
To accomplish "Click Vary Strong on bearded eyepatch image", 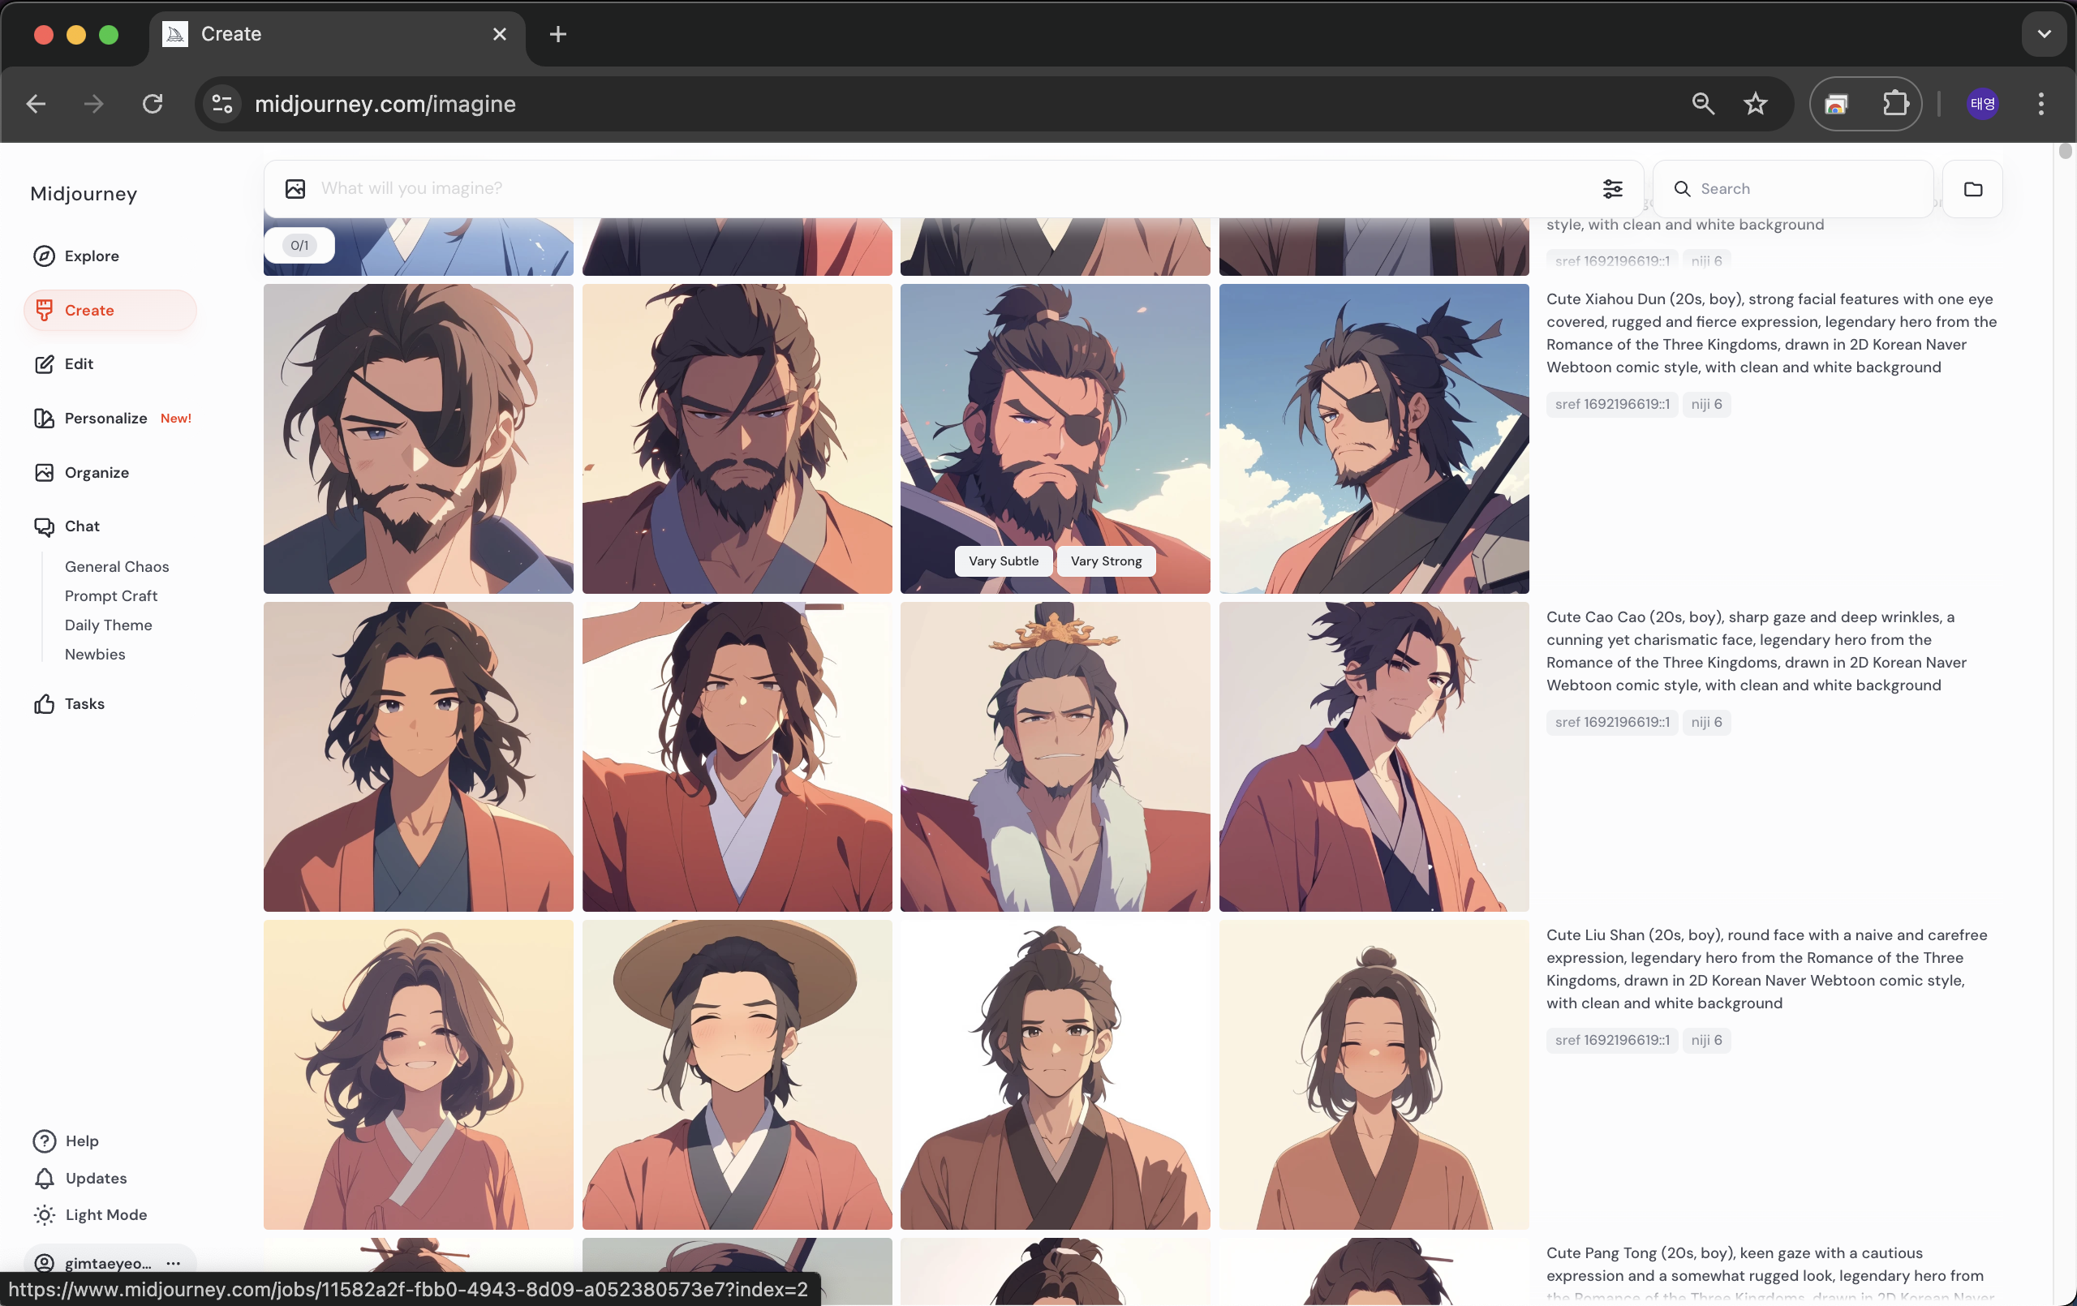I will pos(1106,561).
